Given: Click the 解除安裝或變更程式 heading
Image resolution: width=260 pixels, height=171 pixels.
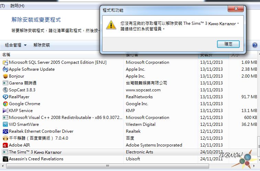Looking at the screenshot, I should [x=36, y=20].
